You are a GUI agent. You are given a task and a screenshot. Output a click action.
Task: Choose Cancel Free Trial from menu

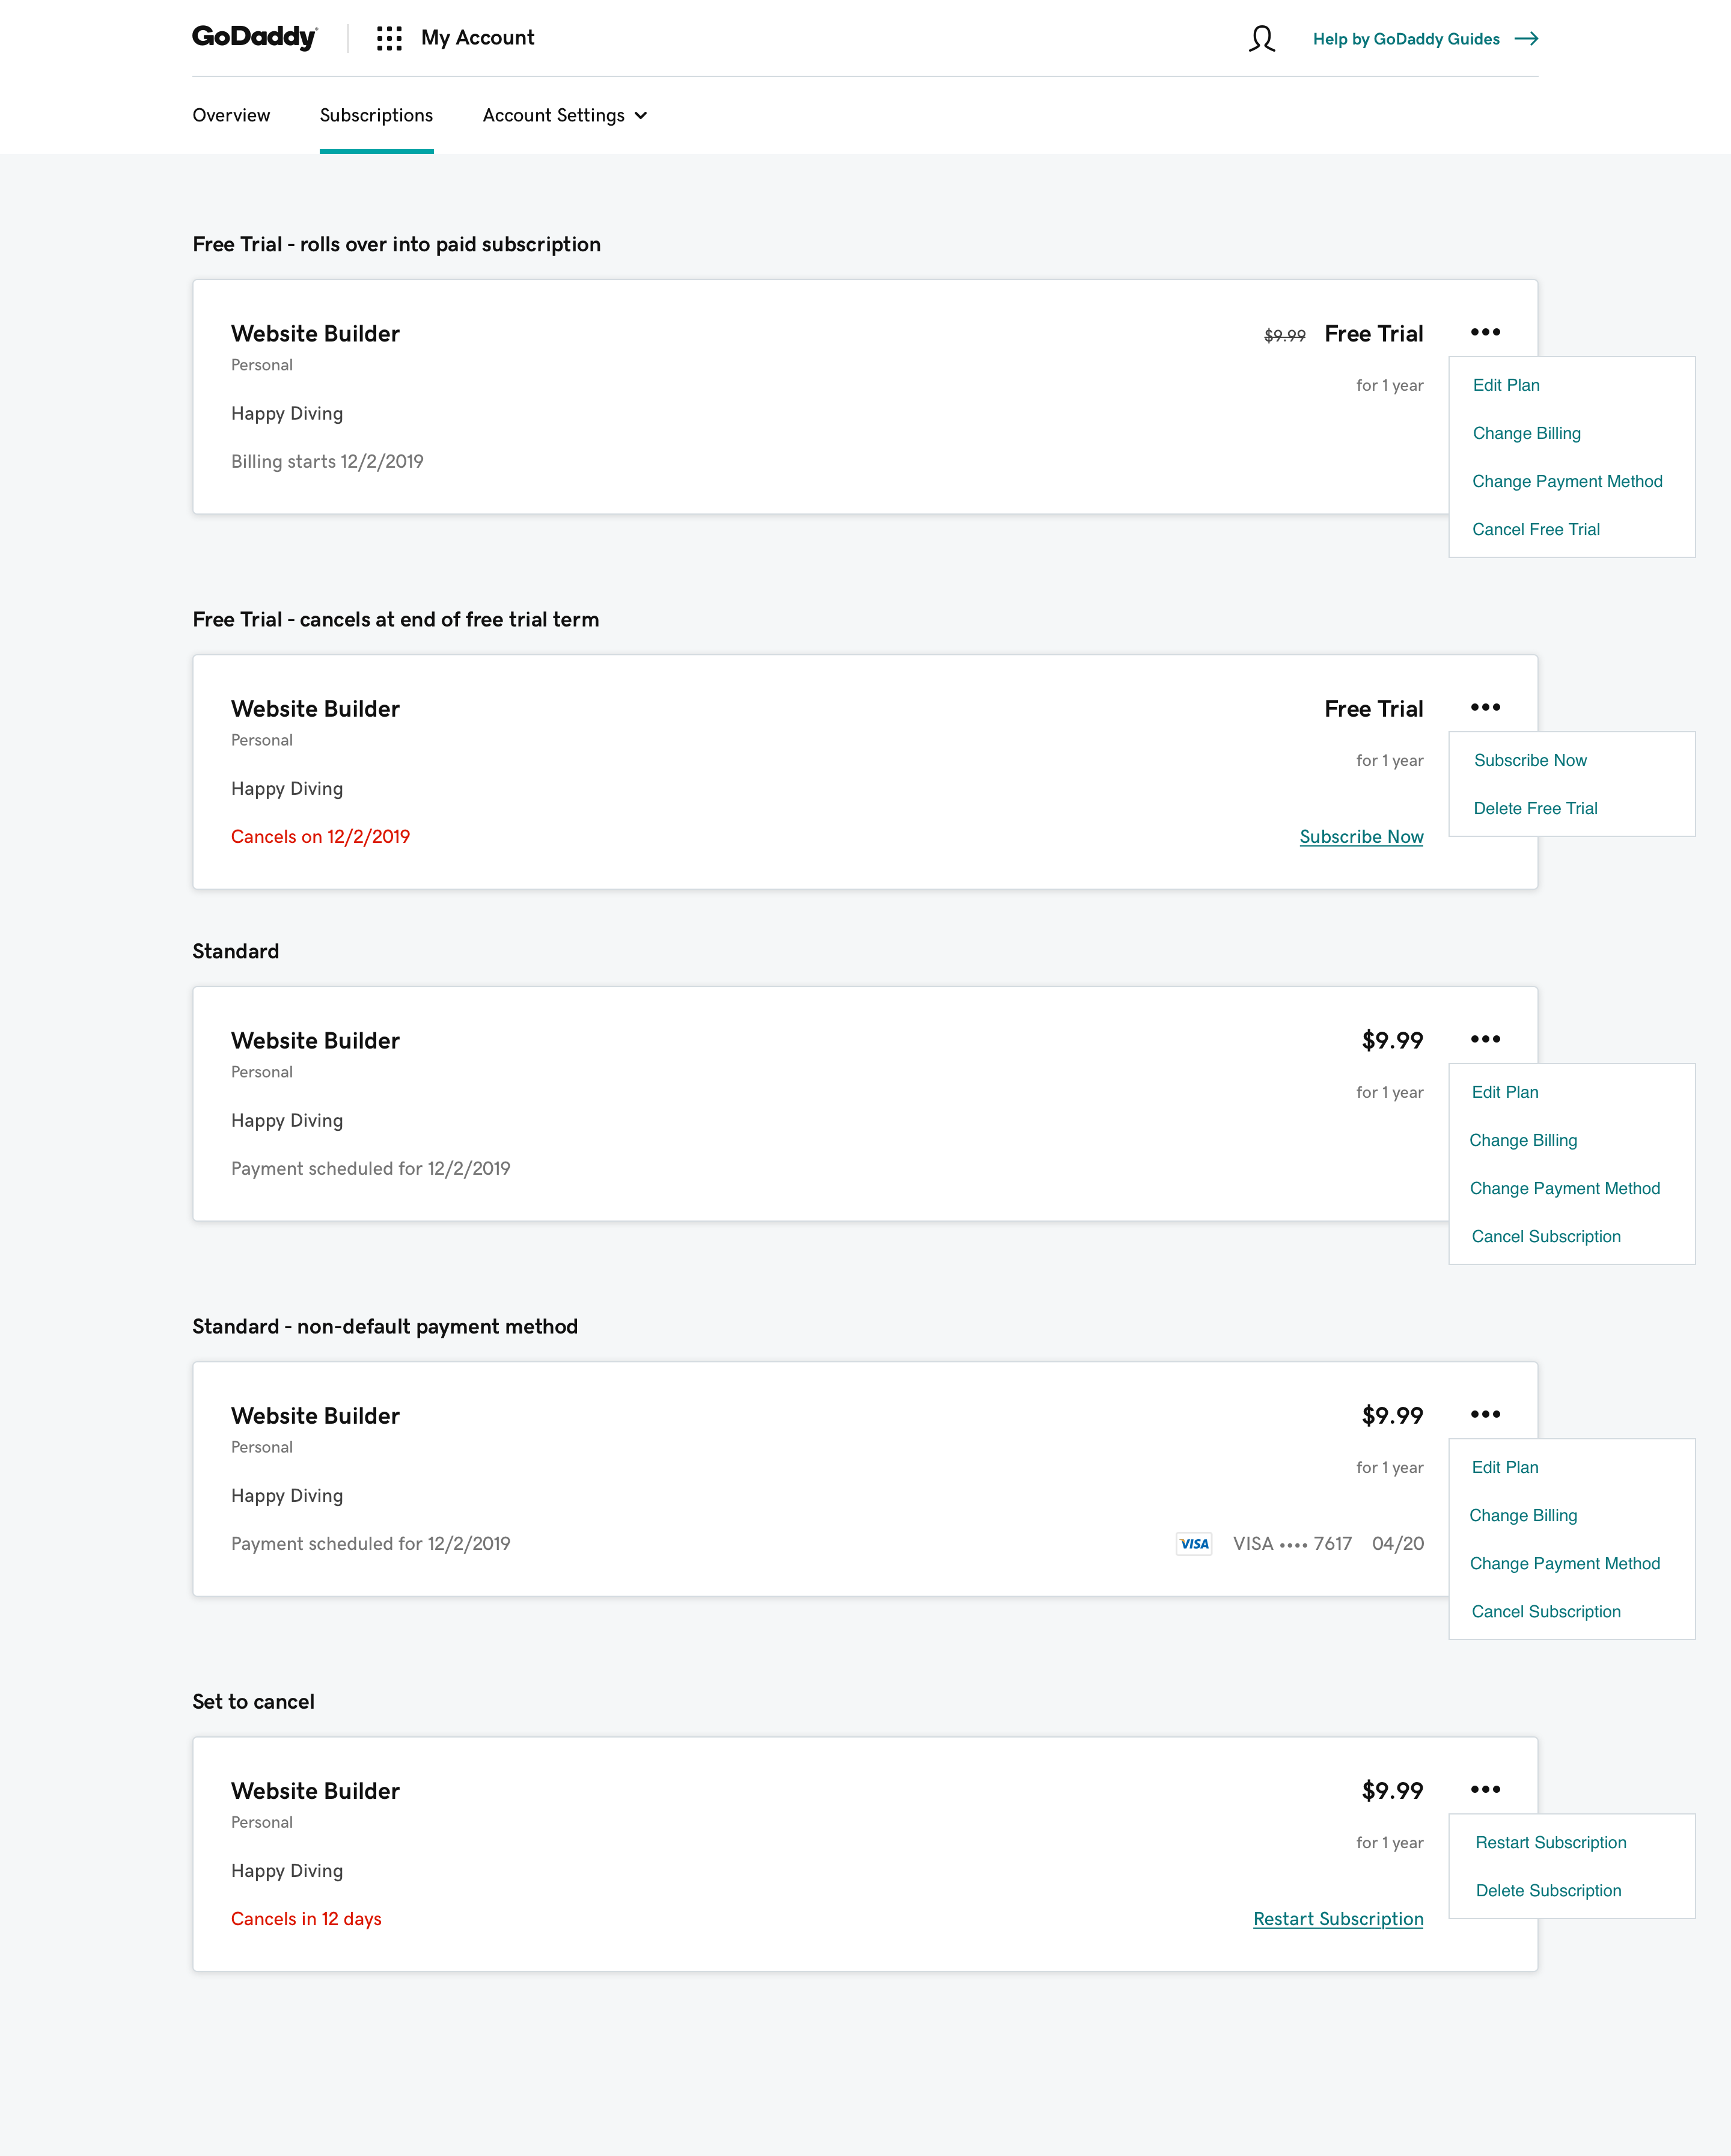[x=1535, y=529]
